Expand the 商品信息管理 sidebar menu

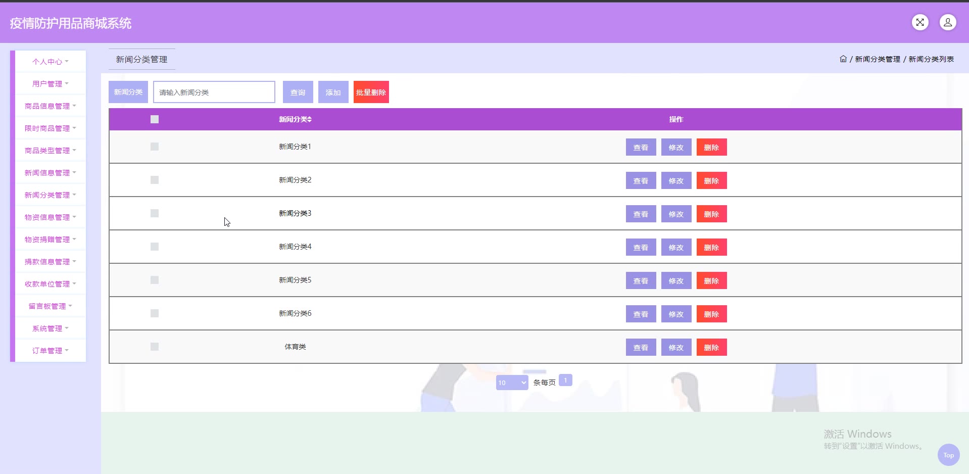click(x=51, y=106)
